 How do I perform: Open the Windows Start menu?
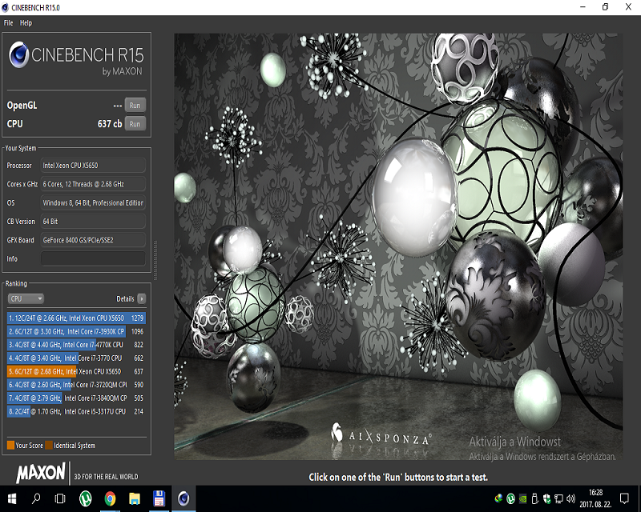pyautogui.click(x=12, y=498)
